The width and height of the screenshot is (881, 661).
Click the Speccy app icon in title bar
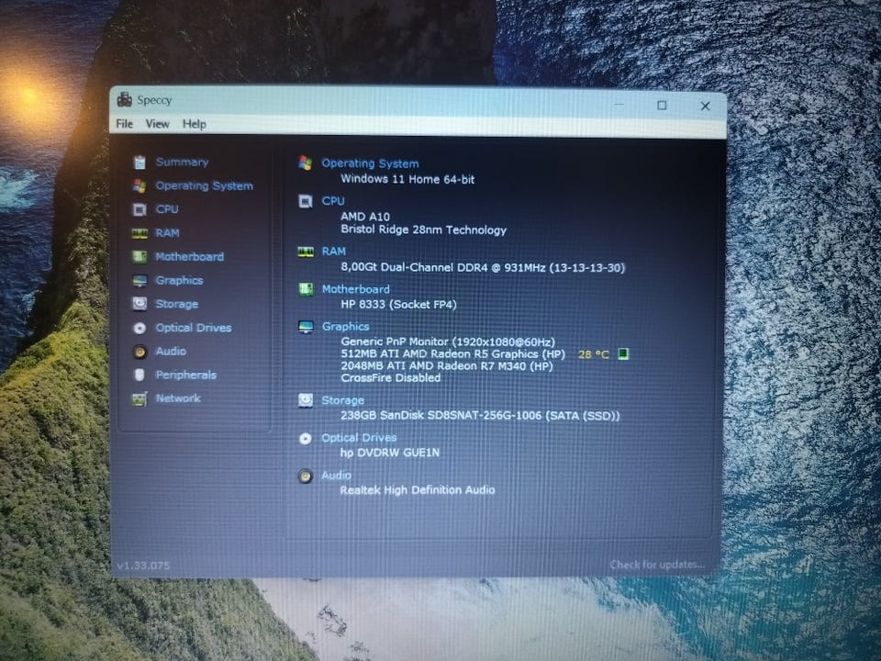point(124,100)
